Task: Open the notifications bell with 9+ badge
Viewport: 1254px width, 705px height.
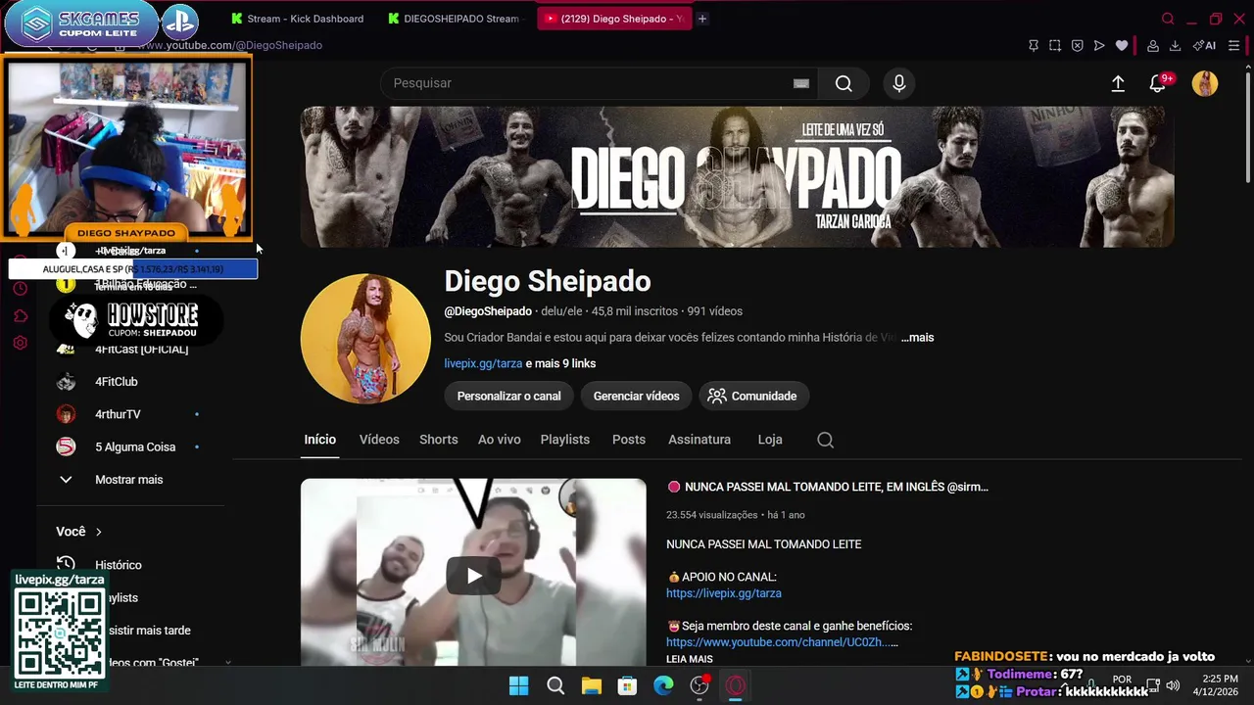Action: click(1159, 84)
